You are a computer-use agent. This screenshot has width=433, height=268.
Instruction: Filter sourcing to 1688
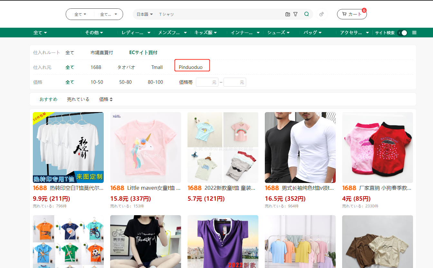click(x=96, y=67)
